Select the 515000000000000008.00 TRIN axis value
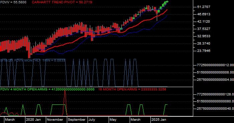Viewport: 234px width, 123px height. click(216, 72)
